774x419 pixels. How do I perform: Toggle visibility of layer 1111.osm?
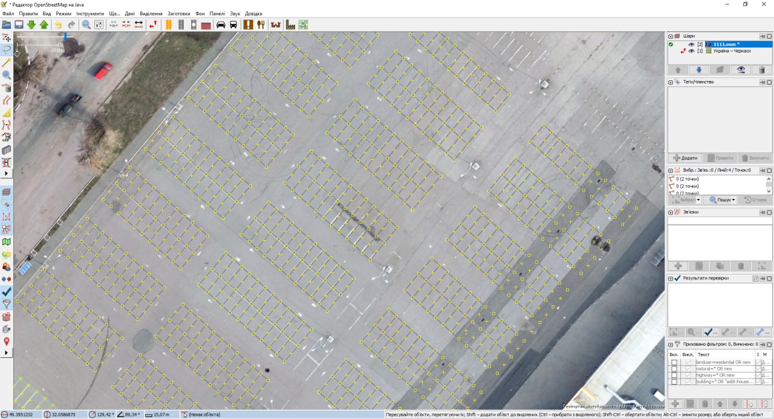691,44
